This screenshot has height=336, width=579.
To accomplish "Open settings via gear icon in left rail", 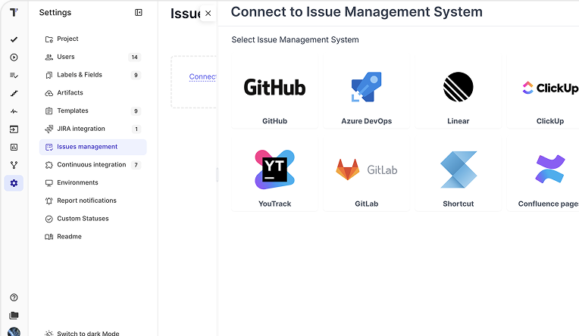I will (14, 183).
